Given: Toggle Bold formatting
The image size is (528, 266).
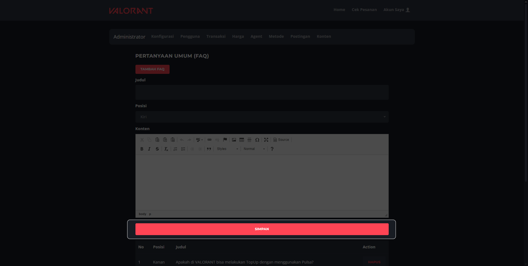Looking at the screenshot, I should click(142, 149).
